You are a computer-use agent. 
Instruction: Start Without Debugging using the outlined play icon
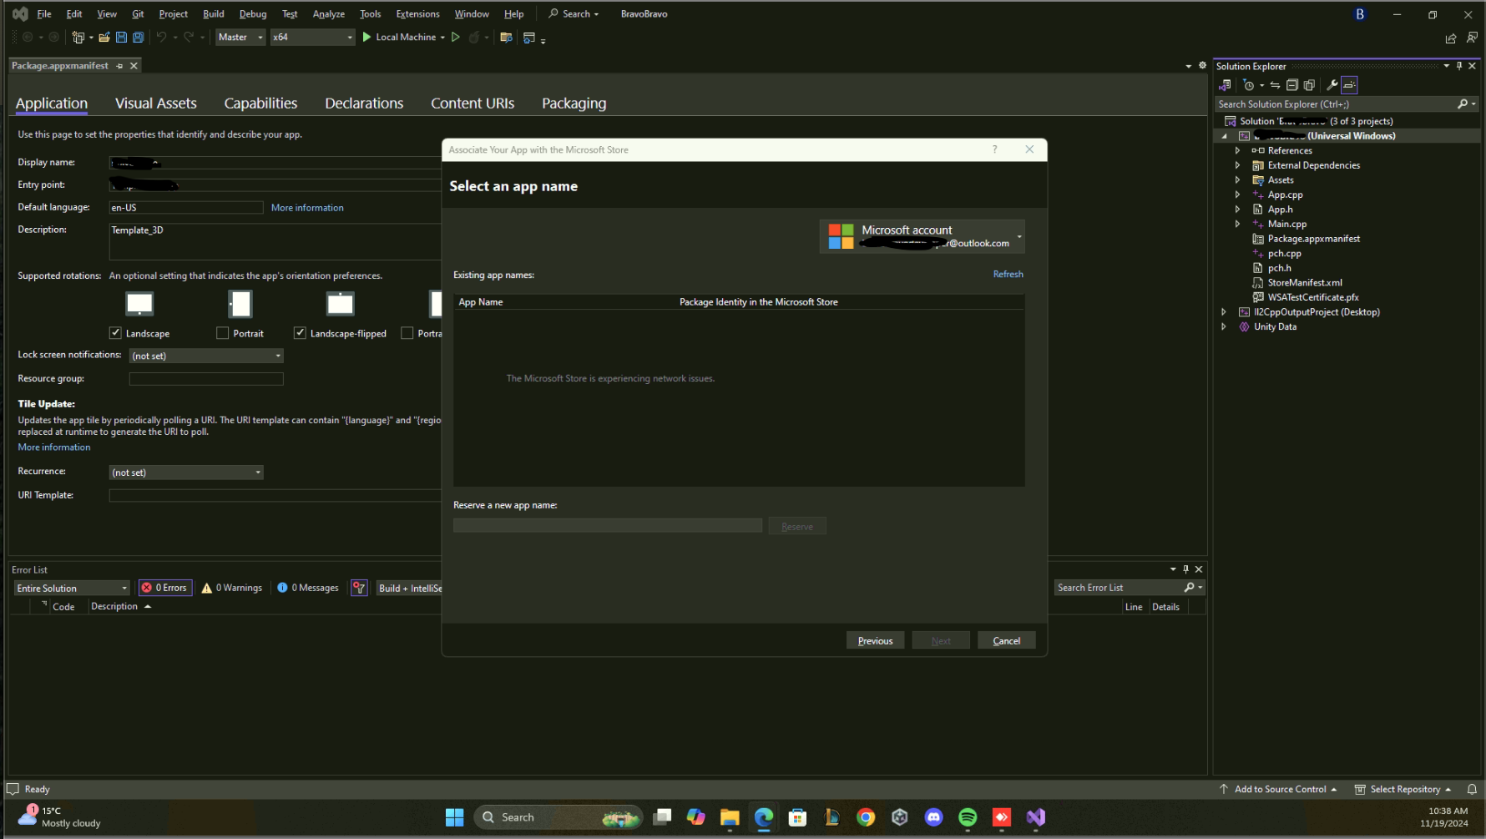(455, 37)
